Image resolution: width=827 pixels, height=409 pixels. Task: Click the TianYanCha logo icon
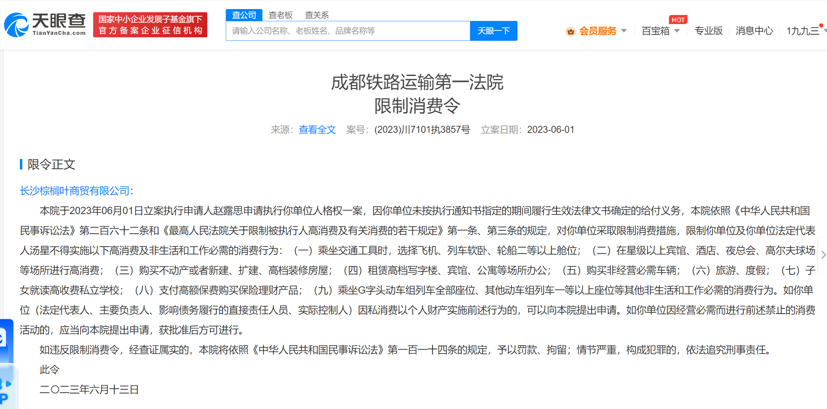click(x=16, y=24)
